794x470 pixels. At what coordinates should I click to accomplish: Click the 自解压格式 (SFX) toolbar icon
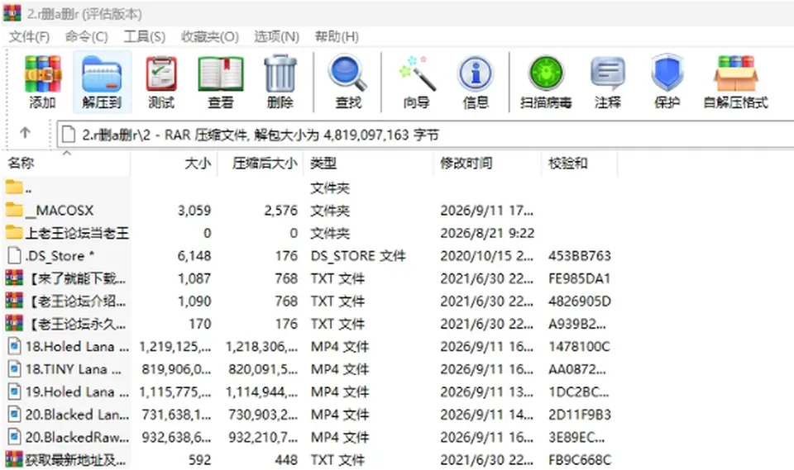(736, 74)
